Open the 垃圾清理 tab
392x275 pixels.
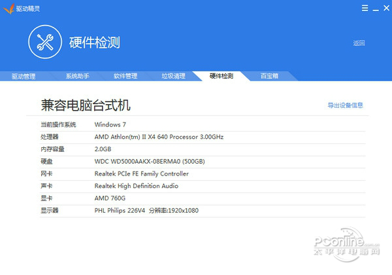click(x=174, y=76)
